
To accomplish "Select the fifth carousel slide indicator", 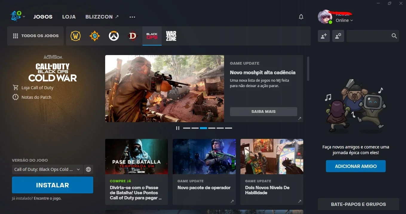I will [220, 128].
